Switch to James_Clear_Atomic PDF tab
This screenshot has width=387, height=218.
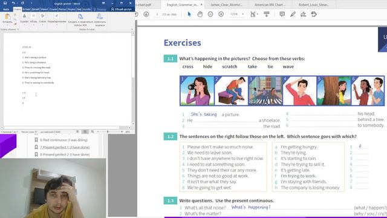tap(226, 5)
